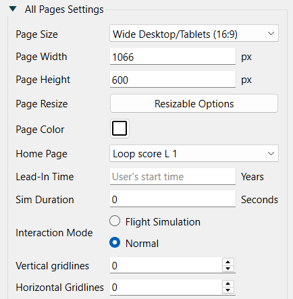Viewport: 293px width, 299px height.
Task: Collapse the All Pages Settings triangle
Action: pos(13,9)
